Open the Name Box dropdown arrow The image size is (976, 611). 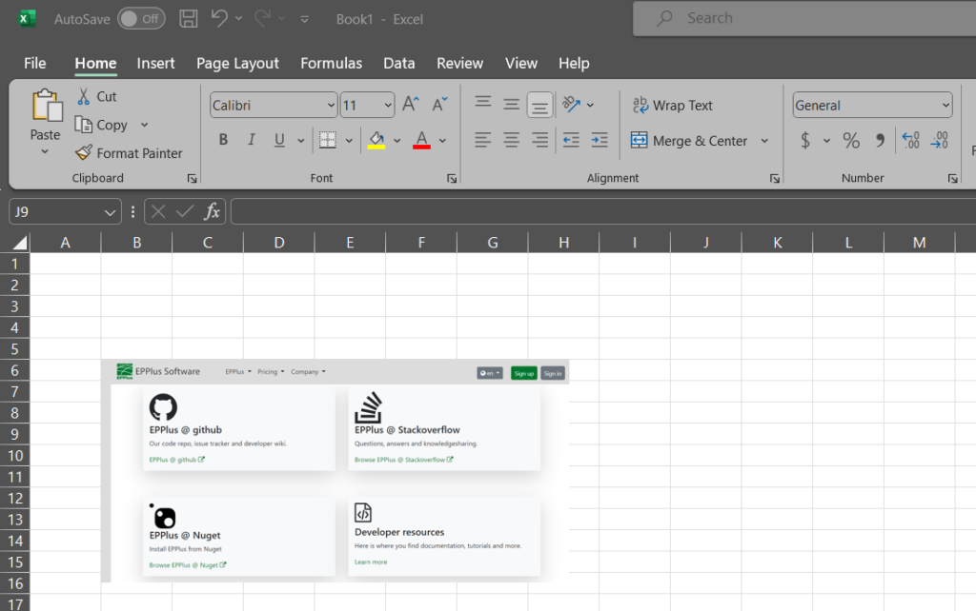pos(110,212)
